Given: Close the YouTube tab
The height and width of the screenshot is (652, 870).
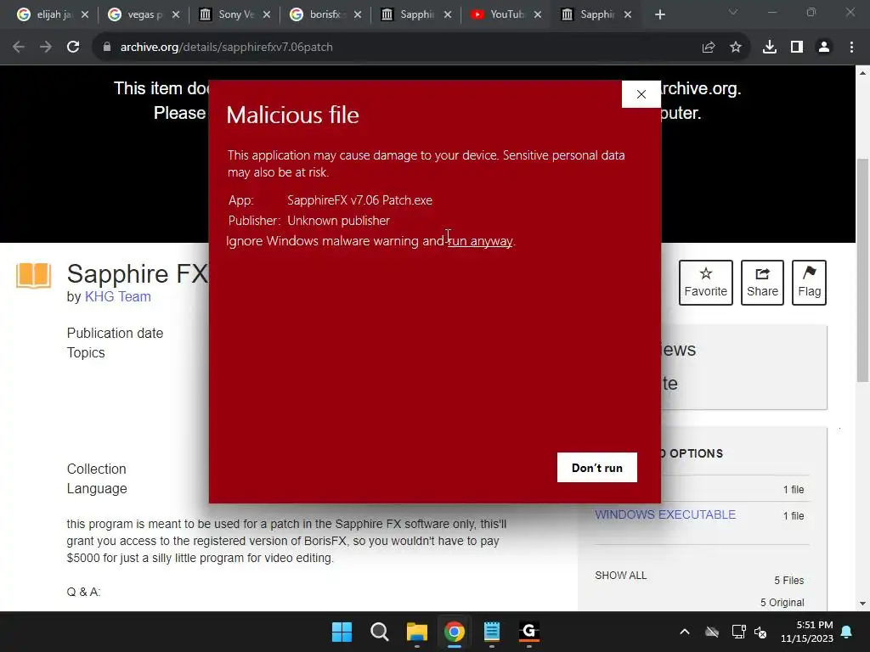Looking at the screenshot, I should click(x=538, y=15).
